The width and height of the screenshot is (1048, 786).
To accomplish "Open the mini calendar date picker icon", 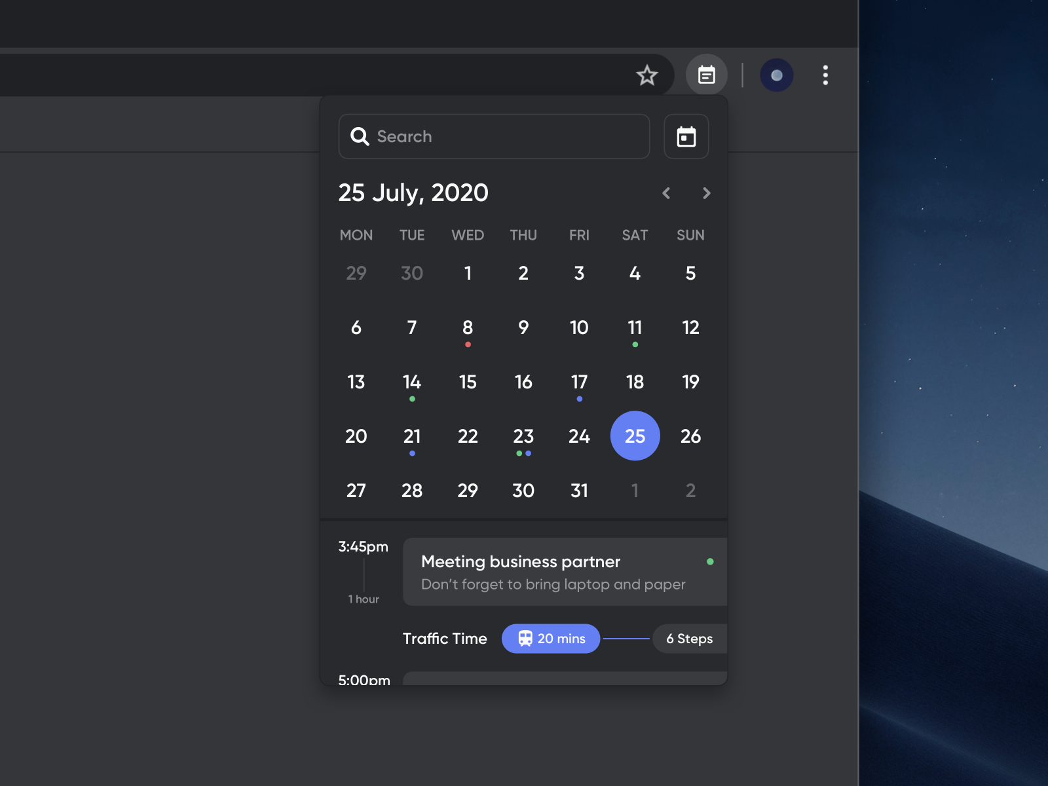I will click(686, 136).
